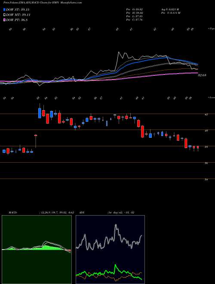This screenshot has width=215, height=284.
Task: Click the thick green ADX line
Action: 109,272
